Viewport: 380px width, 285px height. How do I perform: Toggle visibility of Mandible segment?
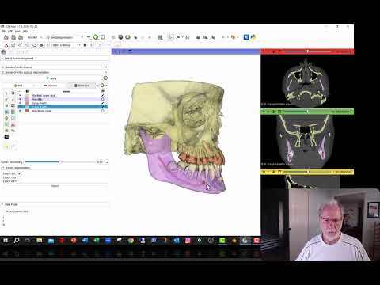(20, 99)
